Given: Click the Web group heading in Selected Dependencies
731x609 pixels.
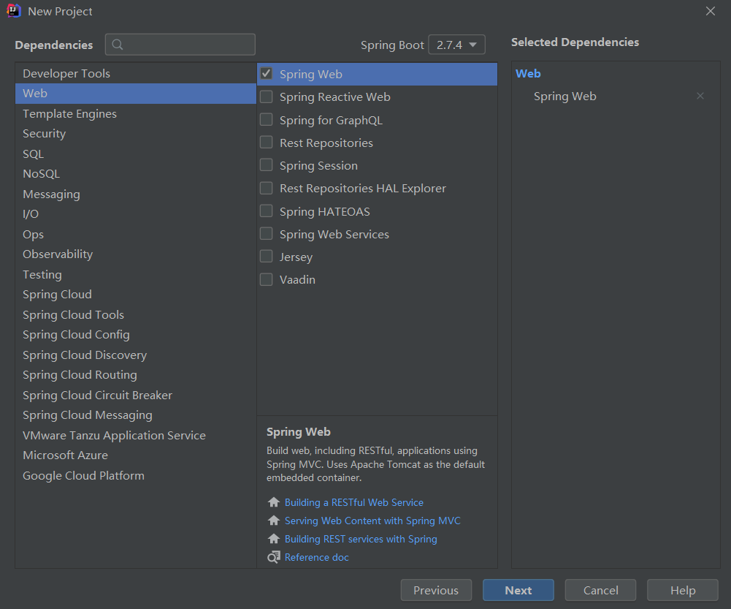Looking at the screenshot, I should (x=528, y=73).
